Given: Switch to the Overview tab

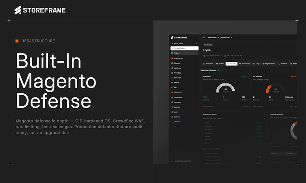Looking at the screenshot, I should (208, 64).
